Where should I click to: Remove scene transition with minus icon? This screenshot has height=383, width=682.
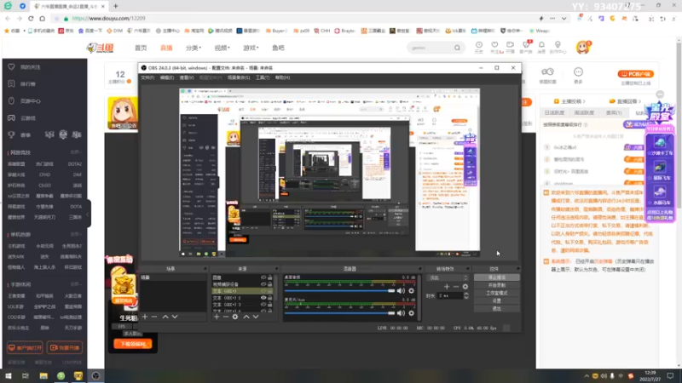pos(456,287)
